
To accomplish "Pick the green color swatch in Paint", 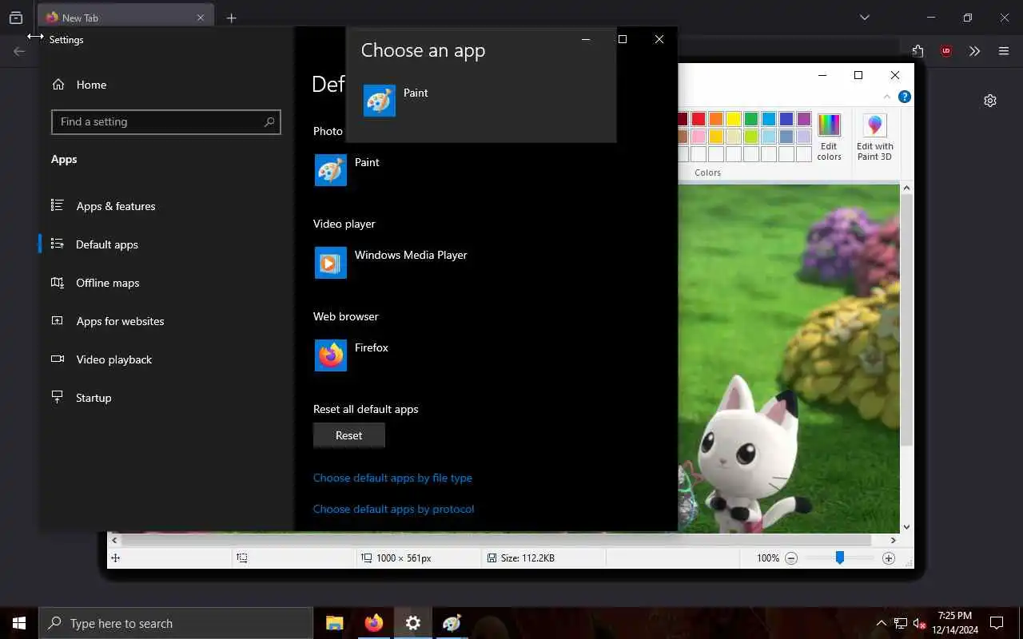I will (751, 119).
